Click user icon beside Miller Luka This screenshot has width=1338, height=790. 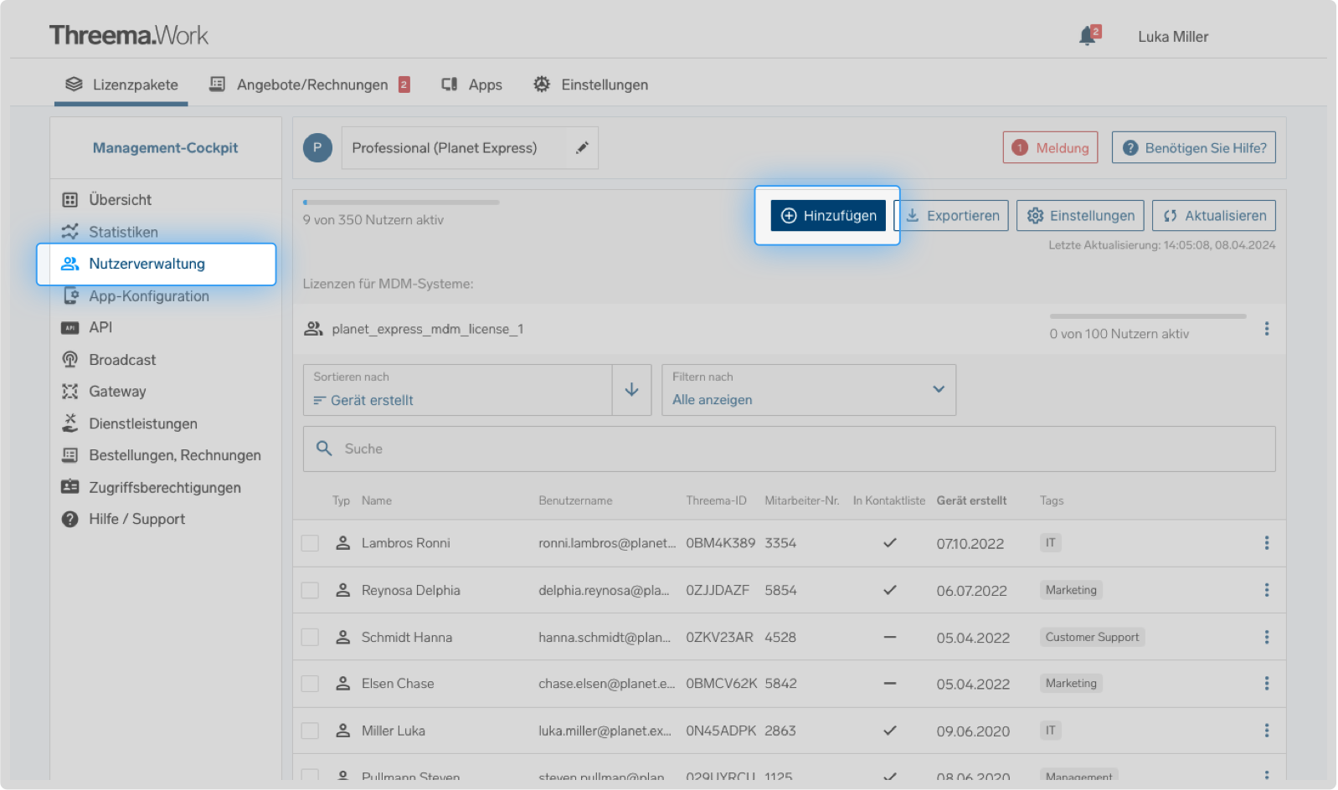point(342,731)
